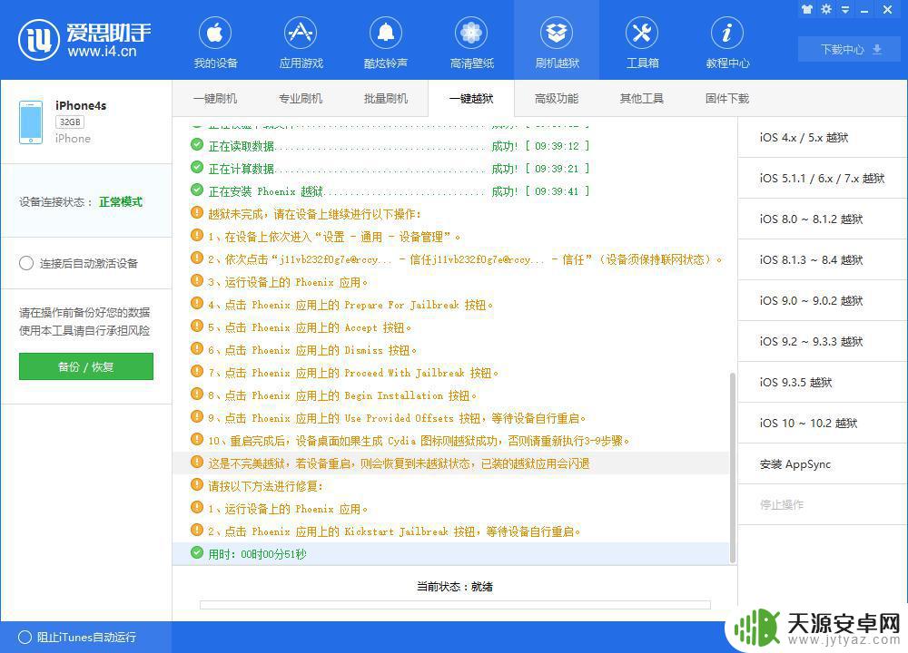Click log row about Prepare For Jailbreak
Screen dimensions: 908x653
(x=450, y=305)
